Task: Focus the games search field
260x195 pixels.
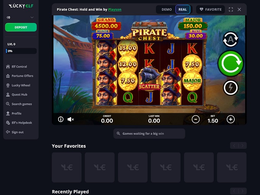Action: (149, 134)
